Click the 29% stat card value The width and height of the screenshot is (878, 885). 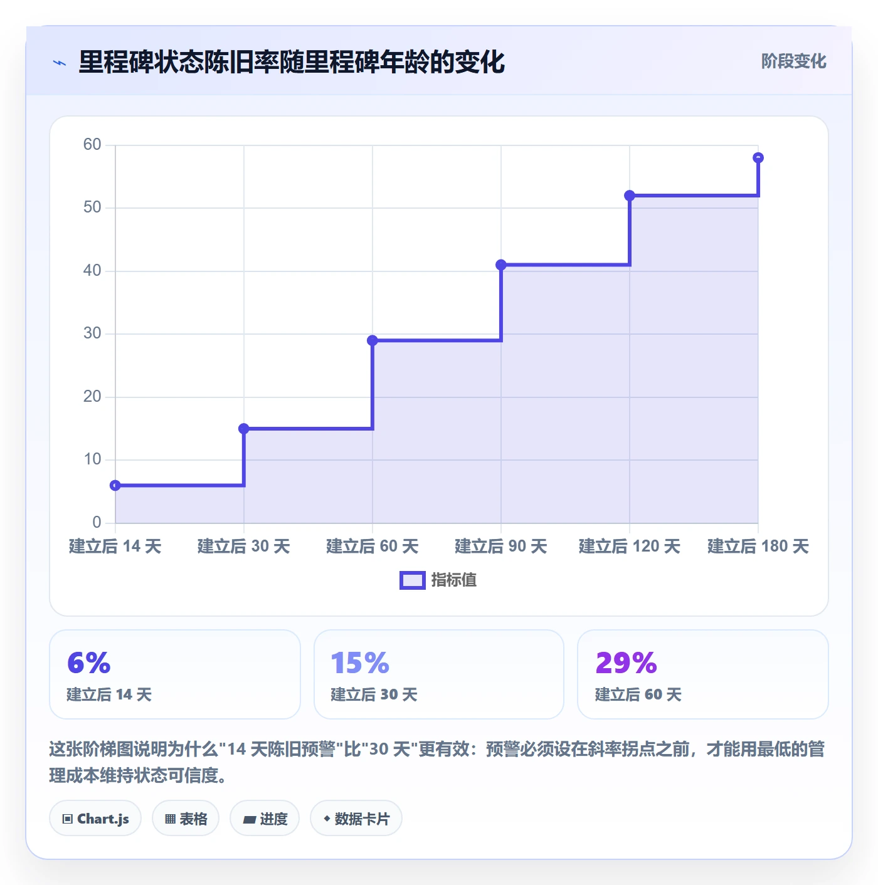click(626, 663)
